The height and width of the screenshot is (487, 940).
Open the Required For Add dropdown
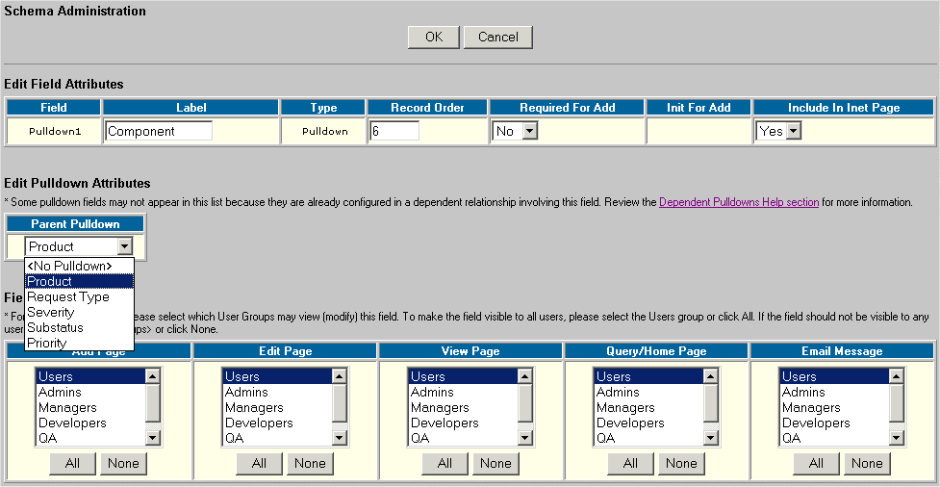point(514,131)
